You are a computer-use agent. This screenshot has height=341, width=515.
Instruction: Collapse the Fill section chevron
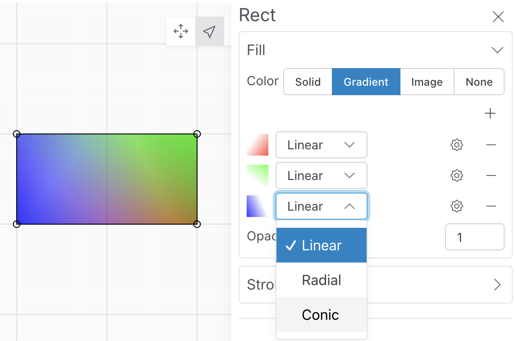(x=497, y=50)
